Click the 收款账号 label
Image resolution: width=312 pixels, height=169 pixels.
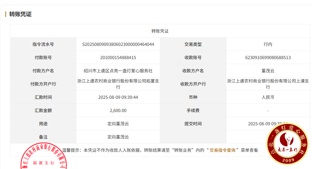click(193, 58)
